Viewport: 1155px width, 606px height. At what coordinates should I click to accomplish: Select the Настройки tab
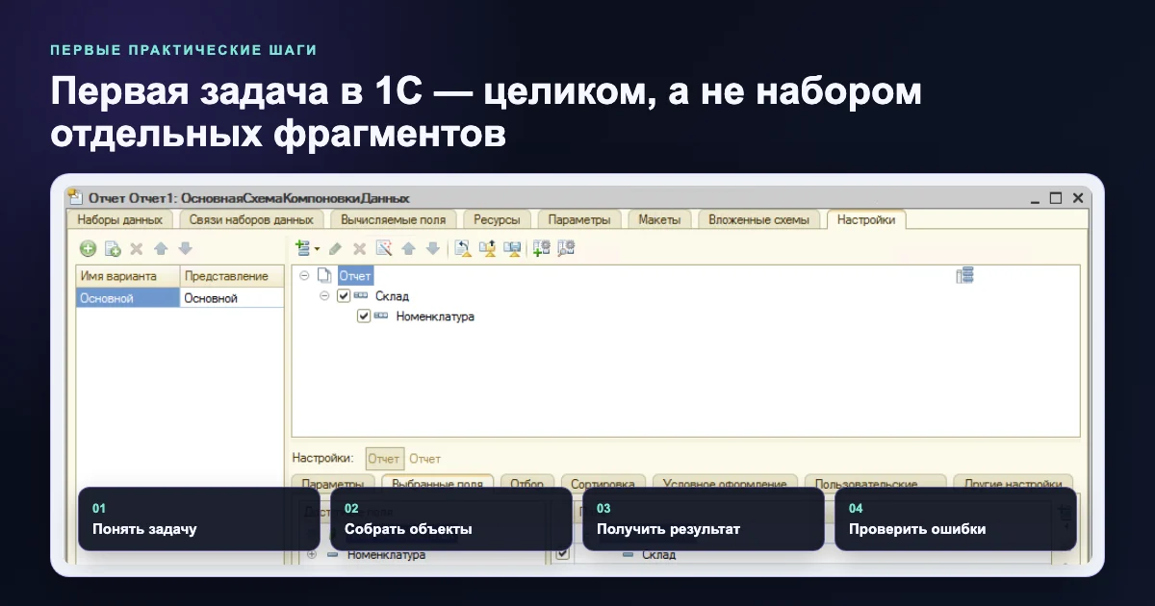866,219
